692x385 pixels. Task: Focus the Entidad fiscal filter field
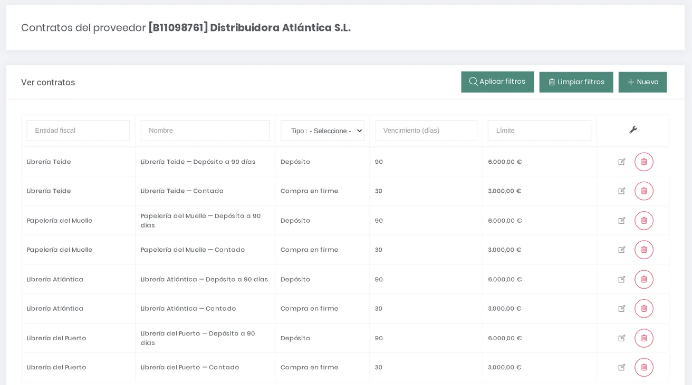coord(78,131)
